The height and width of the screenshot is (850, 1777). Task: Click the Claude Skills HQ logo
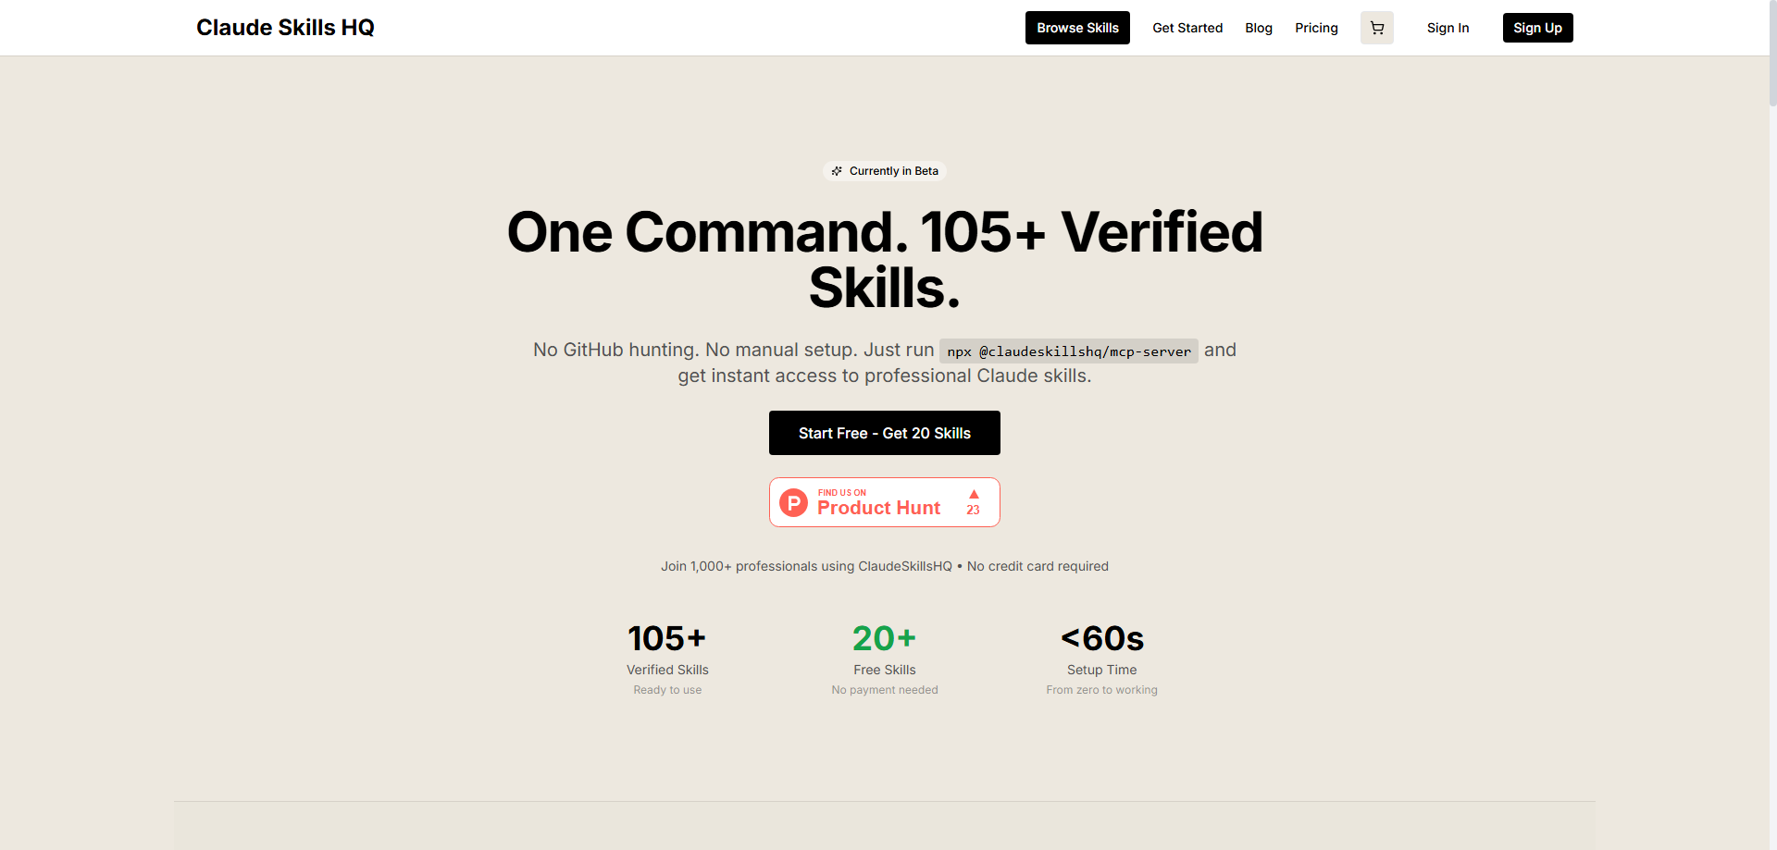(285, 27)
